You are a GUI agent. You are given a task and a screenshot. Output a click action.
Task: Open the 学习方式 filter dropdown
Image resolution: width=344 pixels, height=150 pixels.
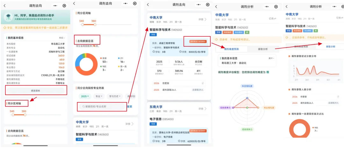115,96
